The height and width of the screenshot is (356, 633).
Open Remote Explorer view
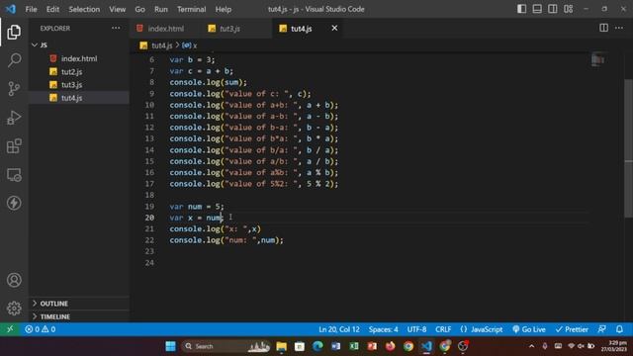point(14,175)
